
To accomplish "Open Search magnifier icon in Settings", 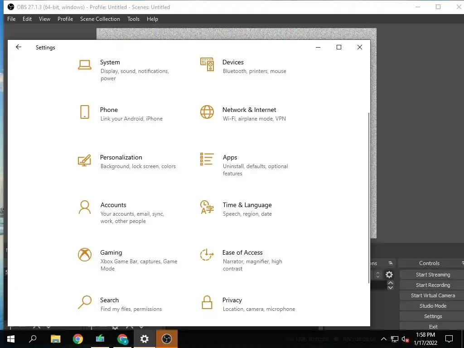I will 85,302.
